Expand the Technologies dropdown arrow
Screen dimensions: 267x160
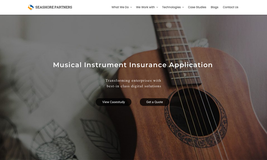183,7
